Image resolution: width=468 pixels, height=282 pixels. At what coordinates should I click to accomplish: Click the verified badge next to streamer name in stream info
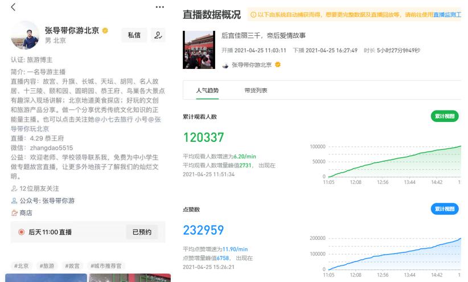coord(278,64)
